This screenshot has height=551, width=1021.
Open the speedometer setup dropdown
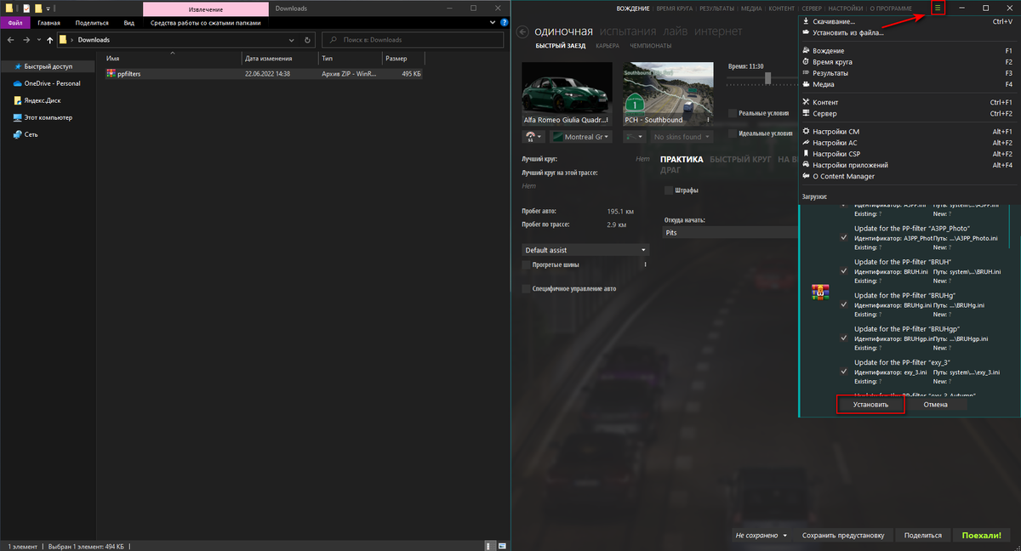tap(534, 137)
